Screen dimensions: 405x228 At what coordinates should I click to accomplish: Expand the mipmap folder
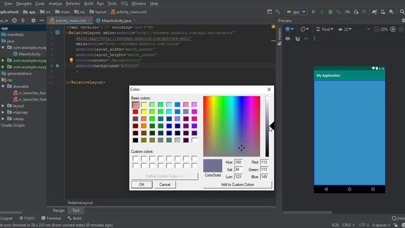point(3,112)
